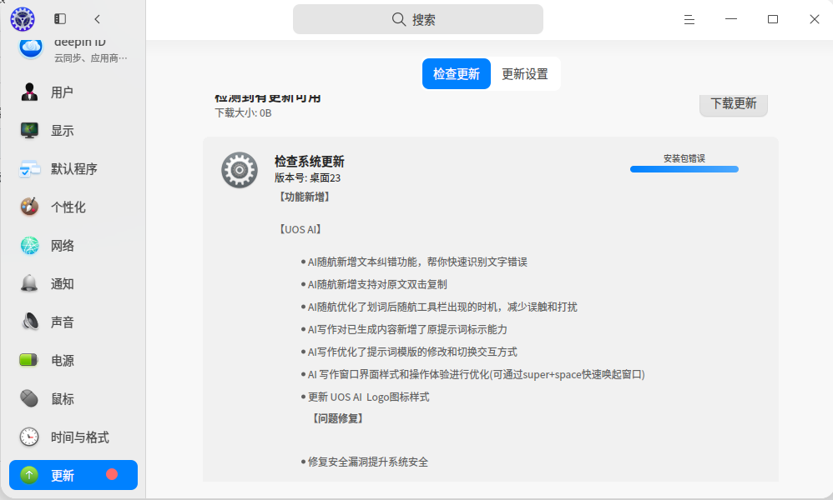This screenshot has height=500, width=833.
Task: Open the 网络 globe icon
Action: [x=30, y=246]
